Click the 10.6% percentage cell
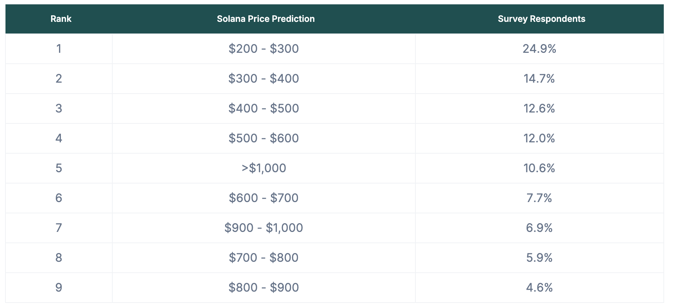 pos(539,168)
